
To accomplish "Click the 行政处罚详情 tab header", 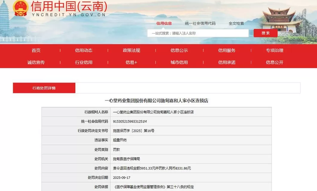I will pyautogui.click(x=44, y=88).
